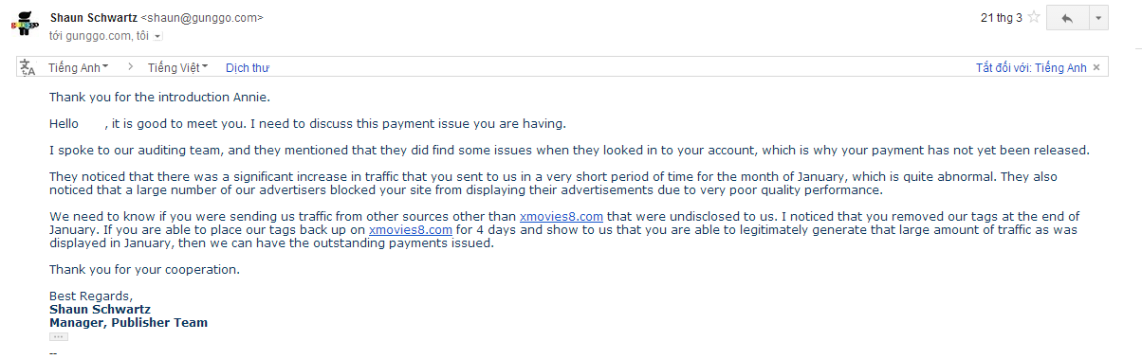Click the sender's avatar picture
1142x359 pixels.
coord(25,24)
